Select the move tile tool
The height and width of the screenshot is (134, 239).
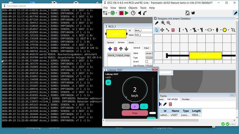tap(162, 30)
